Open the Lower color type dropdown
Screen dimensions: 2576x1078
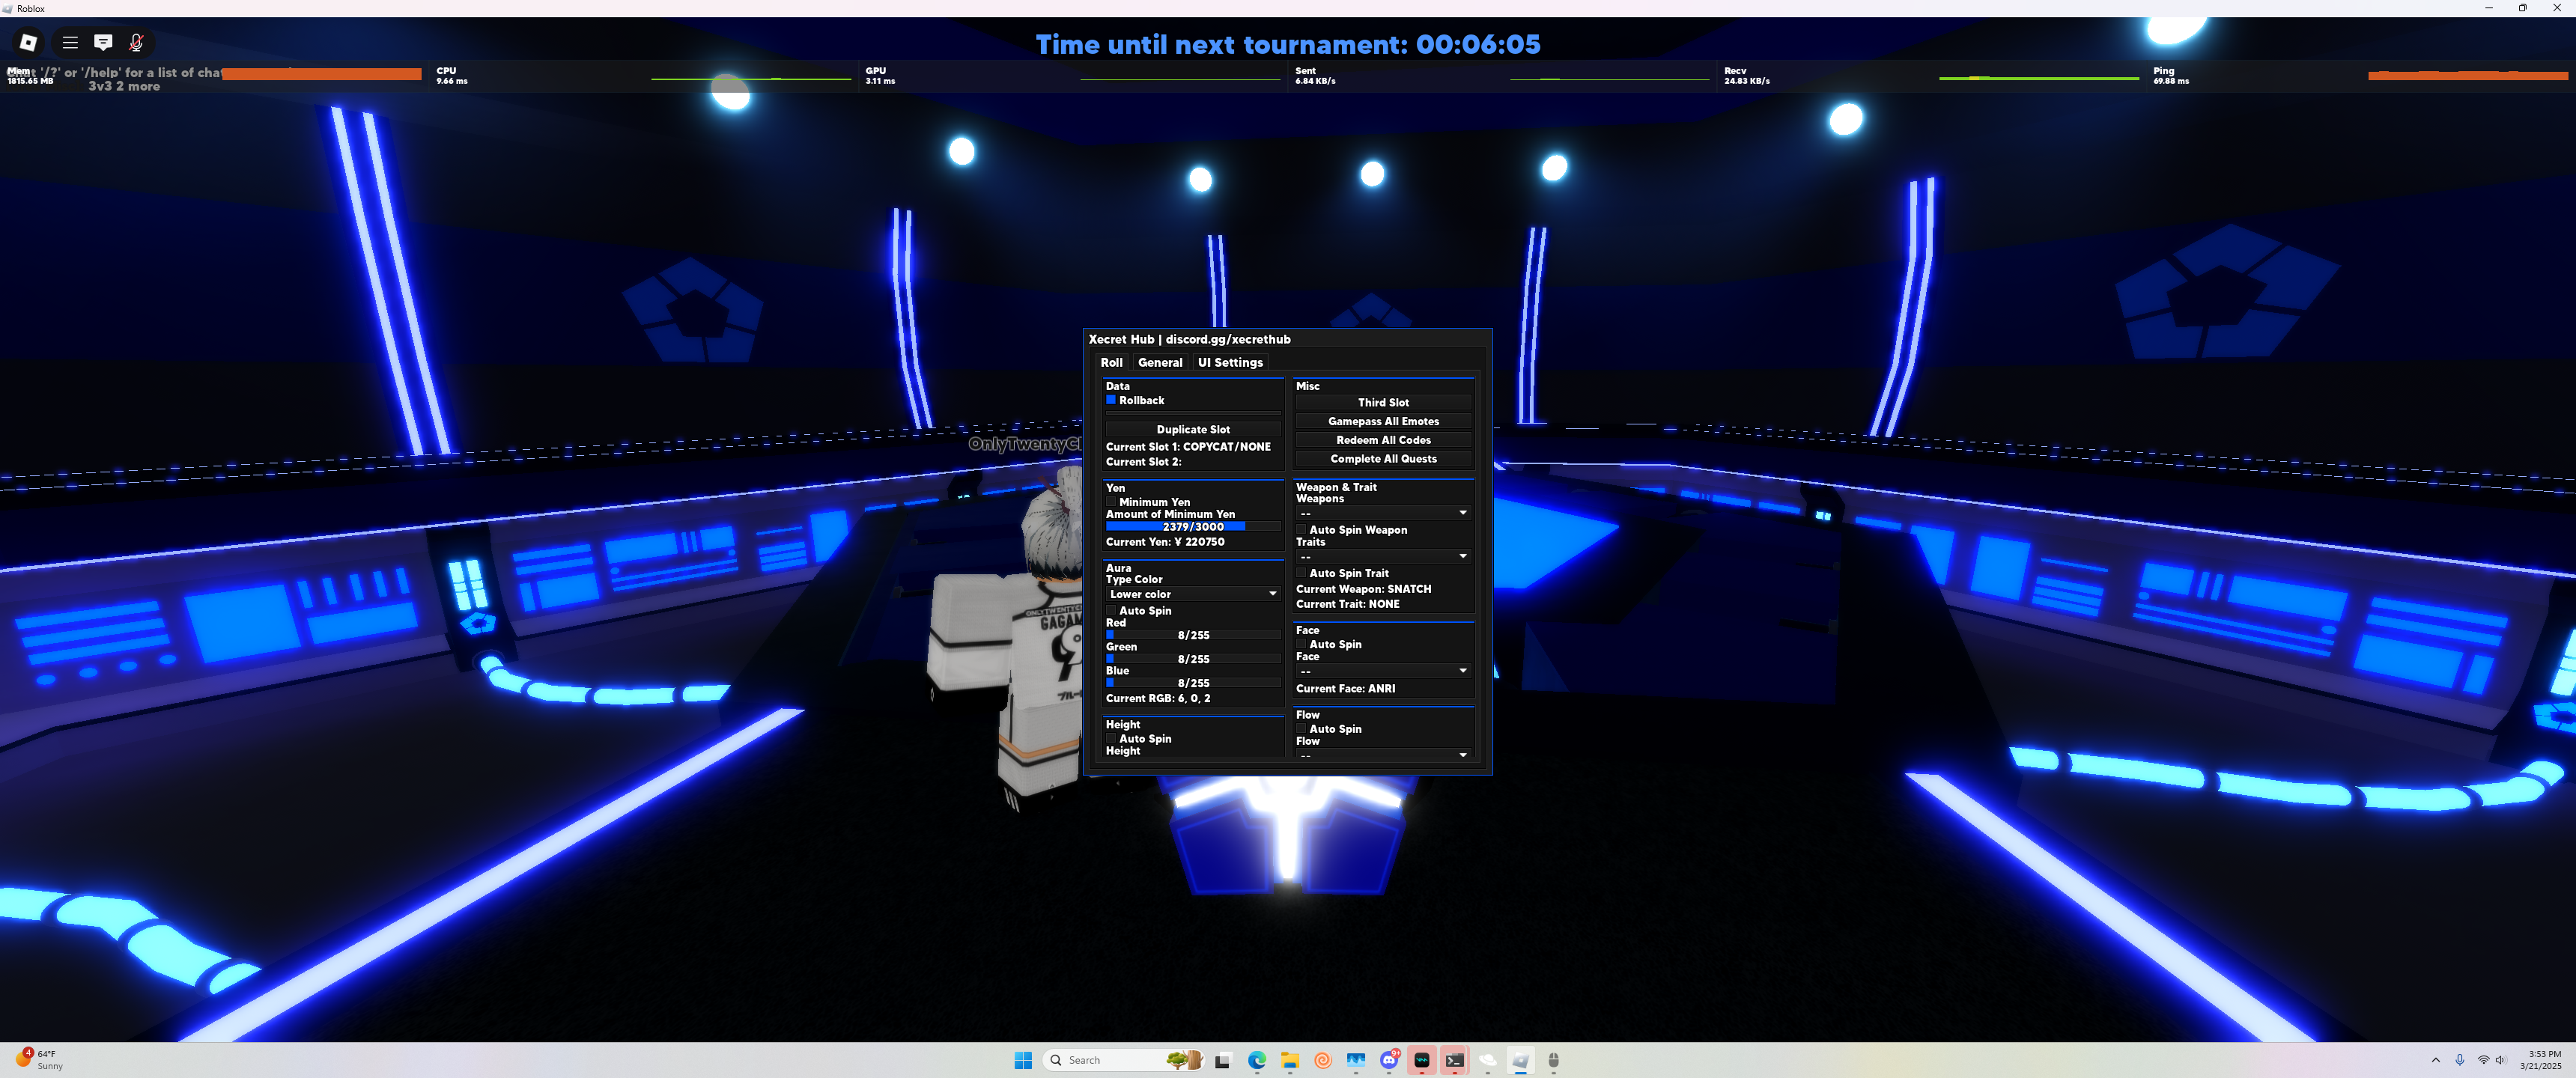click(x=1192, y=594)
